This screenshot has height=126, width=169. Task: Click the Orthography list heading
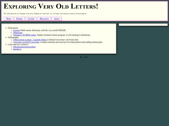[x=13, y=37]
